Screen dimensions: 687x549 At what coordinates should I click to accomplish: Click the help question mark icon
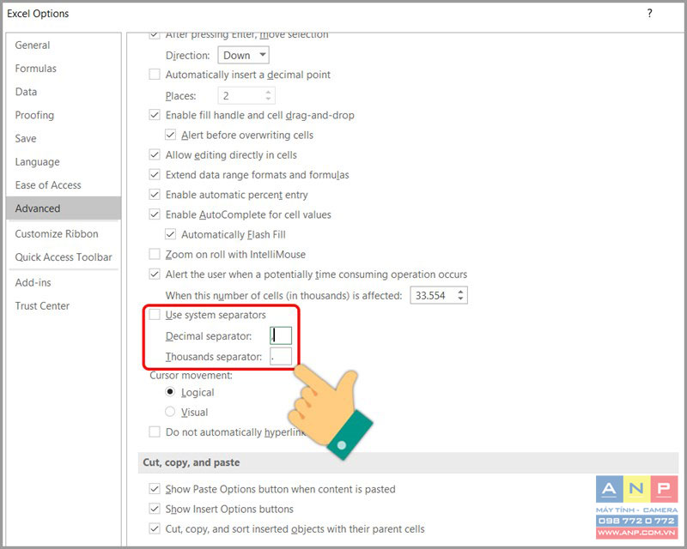649,14
